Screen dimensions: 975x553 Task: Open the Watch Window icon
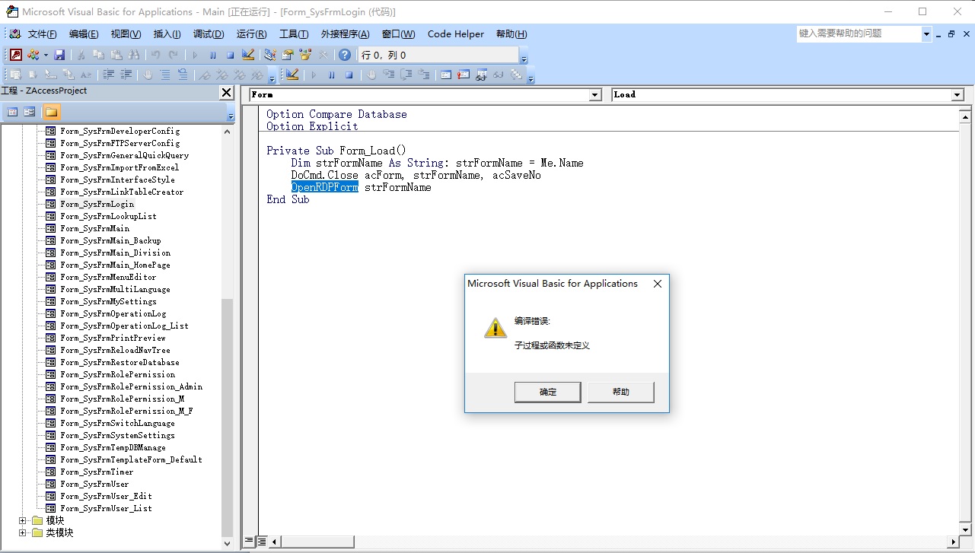point(481,75)
